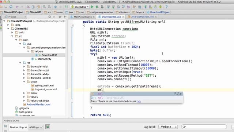Hide the Project panel with the pin icon

point(65,17)
